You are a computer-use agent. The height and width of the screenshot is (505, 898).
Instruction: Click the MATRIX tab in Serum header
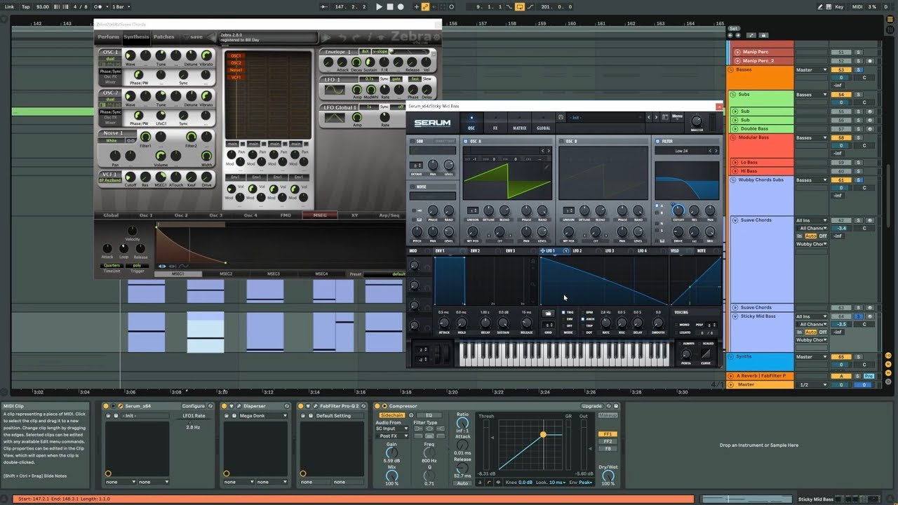tap(520, 123)
